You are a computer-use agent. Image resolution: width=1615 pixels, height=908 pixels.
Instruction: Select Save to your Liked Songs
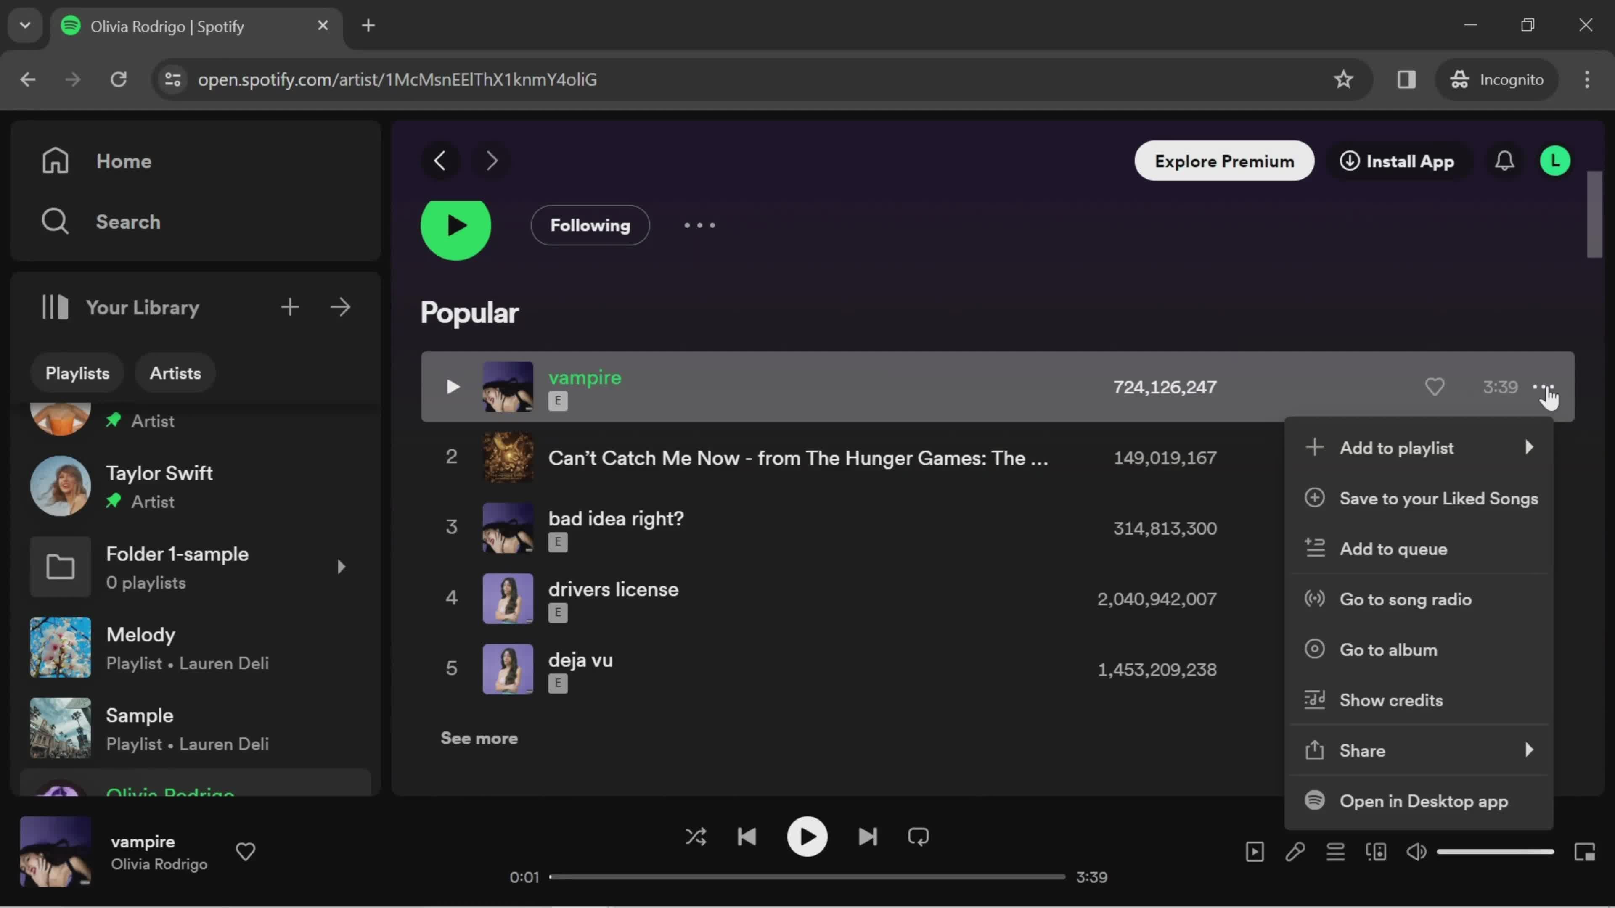coord(1419,498)
